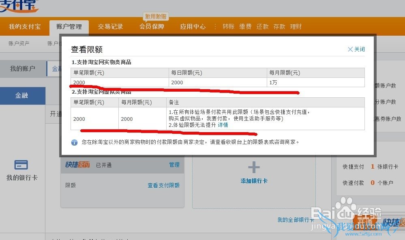Screen dimensions: 405x240
Task: Click 0 个账户 count on right panel
Action: (382, 183)
